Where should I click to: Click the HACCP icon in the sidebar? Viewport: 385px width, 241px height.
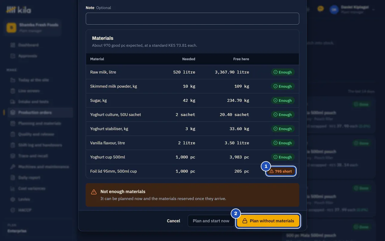13,210
